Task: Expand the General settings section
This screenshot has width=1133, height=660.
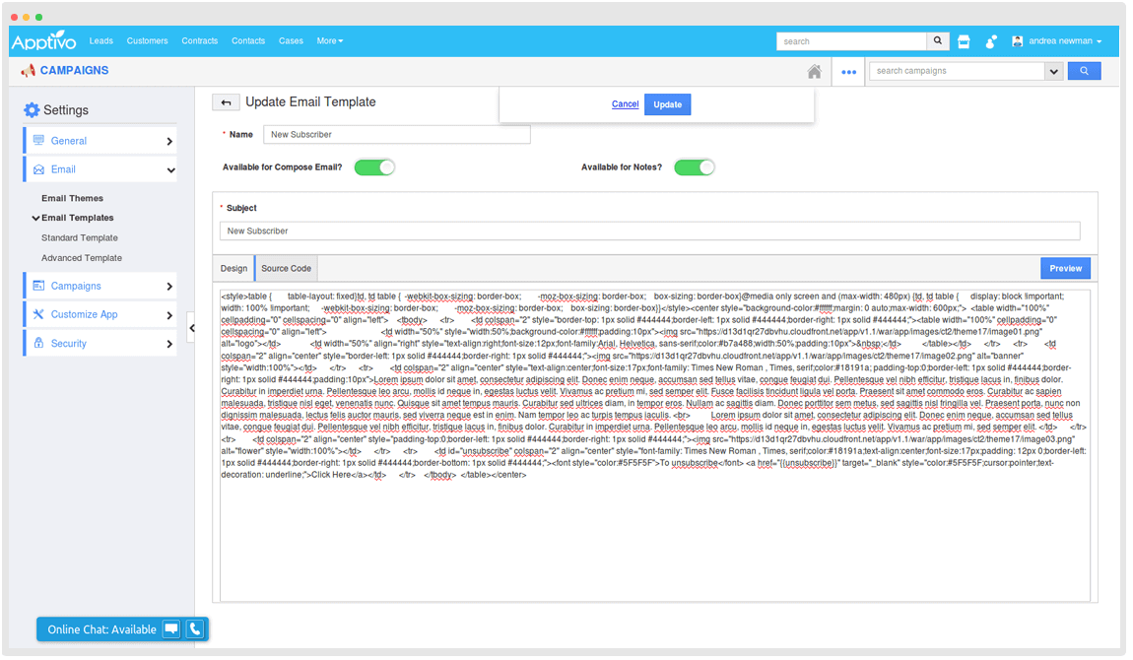Action: click(100, 141)
